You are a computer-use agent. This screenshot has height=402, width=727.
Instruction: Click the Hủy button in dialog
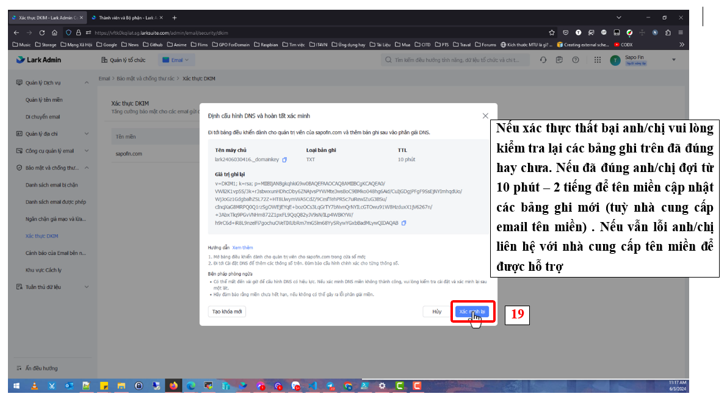[437, 312]
